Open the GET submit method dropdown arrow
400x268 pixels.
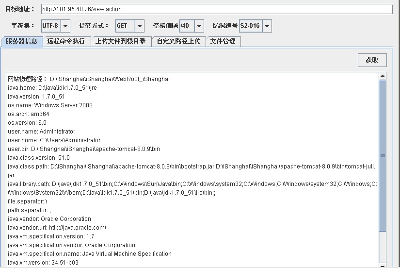[x=140, y=26]
